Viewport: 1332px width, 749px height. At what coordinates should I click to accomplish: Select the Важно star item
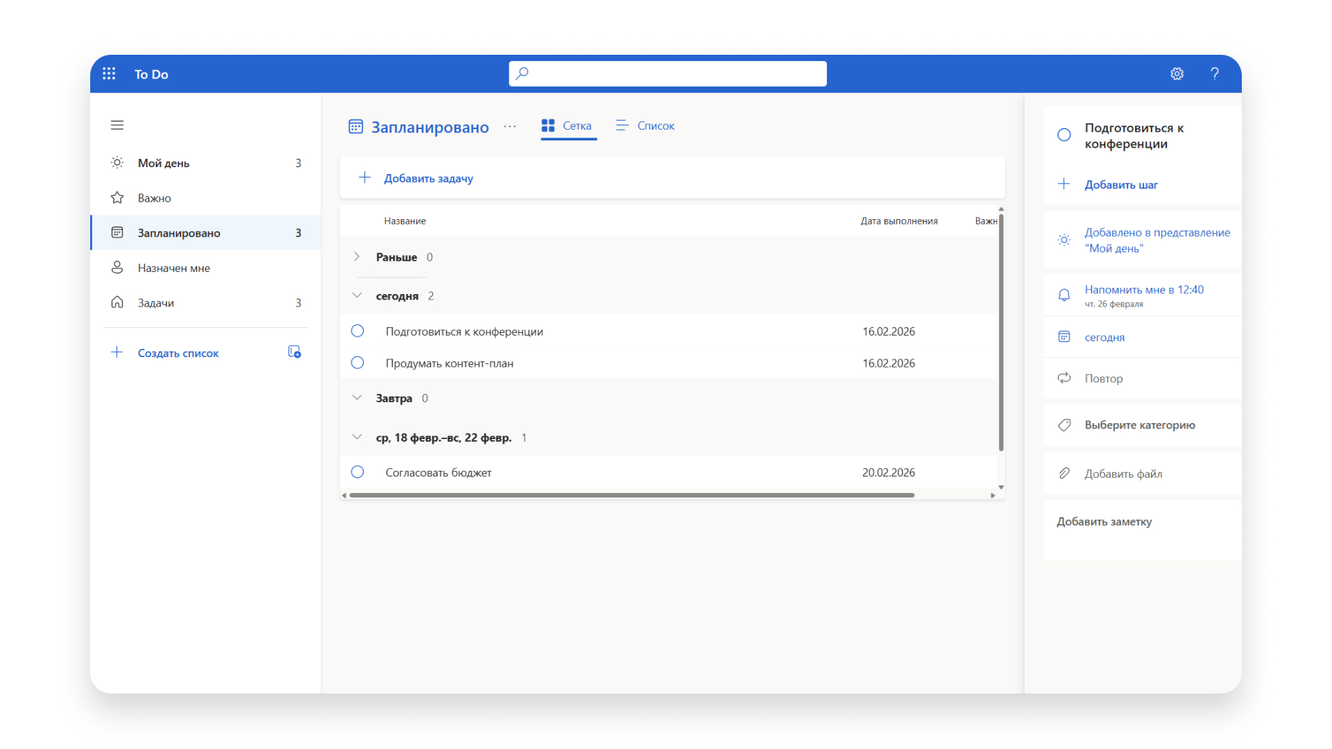click(x=154, y=198)
